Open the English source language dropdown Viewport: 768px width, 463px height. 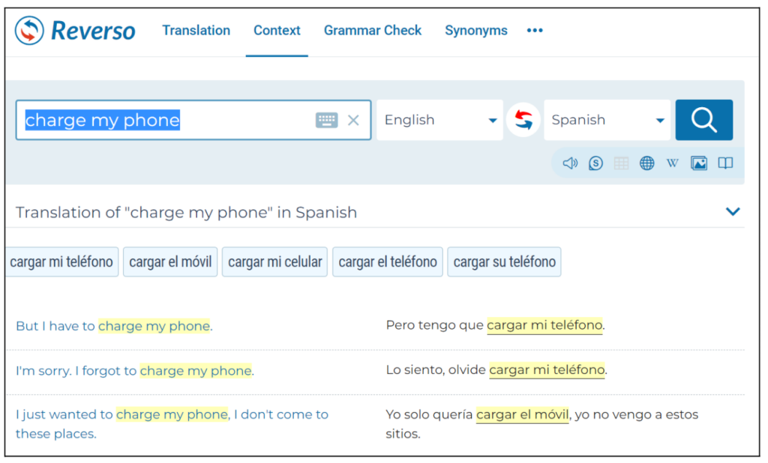tap(439, 120)
